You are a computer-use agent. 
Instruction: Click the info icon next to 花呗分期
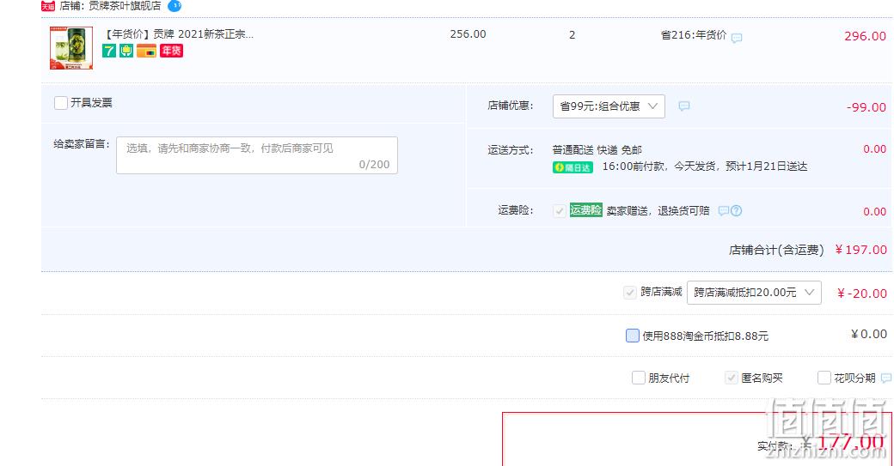pos(886,378)
